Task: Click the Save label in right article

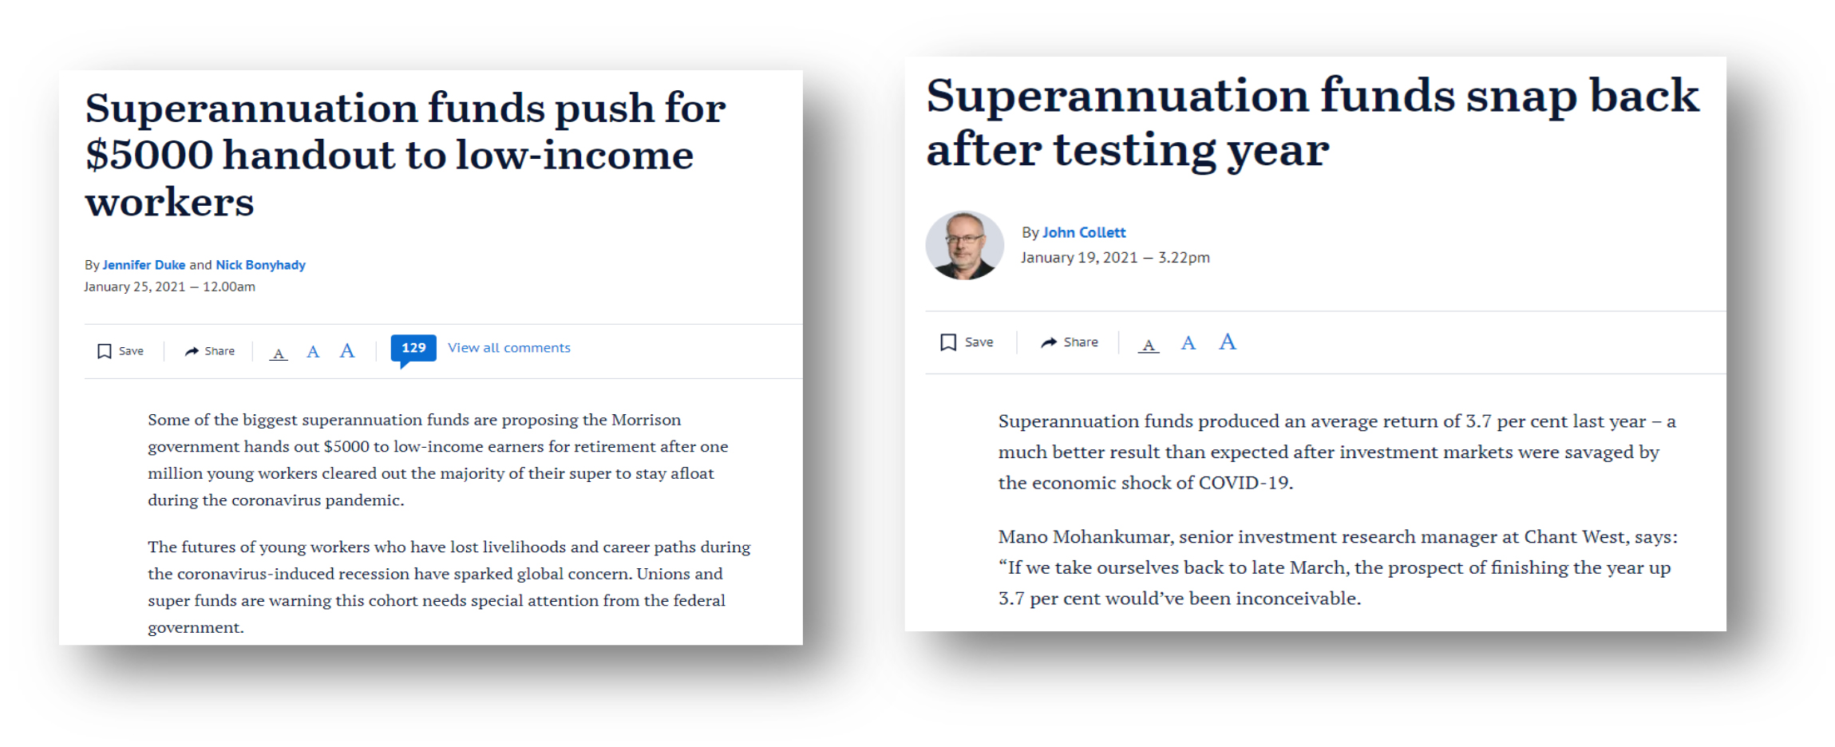Action: [979, 342]
